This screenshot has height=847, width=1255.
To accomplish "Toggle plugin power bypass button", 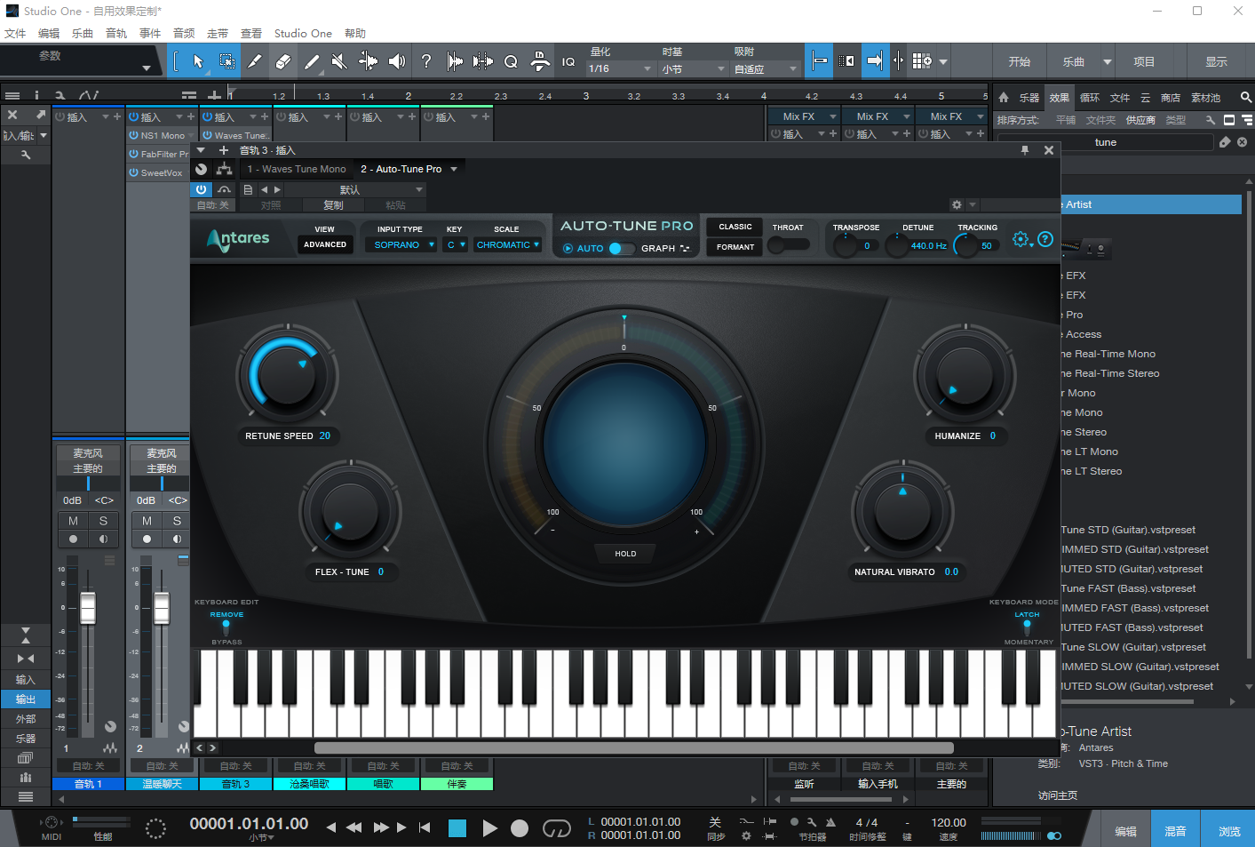I will (202, 189).
